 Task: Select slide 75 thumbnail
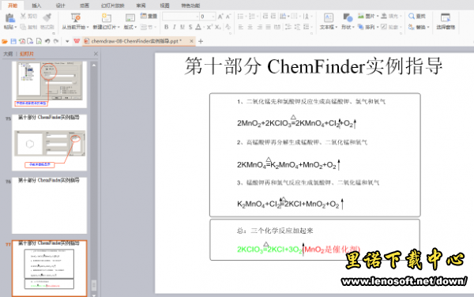click(x=49, y=142)
